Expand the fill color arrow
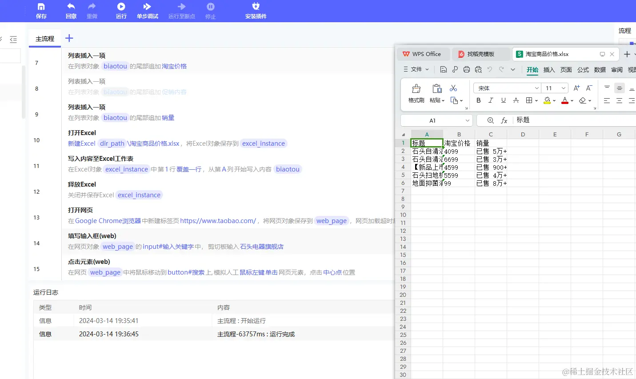This screenshot has width=636, height=379. [554, 101]
